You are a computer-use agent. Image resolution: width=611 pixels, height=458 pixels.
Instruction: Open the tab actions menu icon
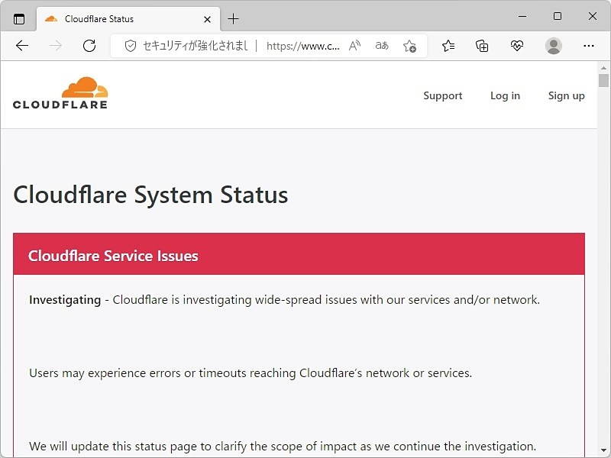[18, 18]
